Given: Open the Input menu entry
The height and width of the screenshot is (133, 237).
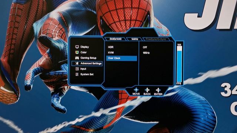Looking at the screenshot, I should [83, 69].
